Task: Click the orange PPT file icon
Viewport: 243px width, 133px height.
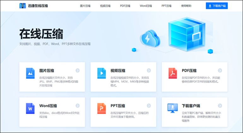Action: (102, 108)
